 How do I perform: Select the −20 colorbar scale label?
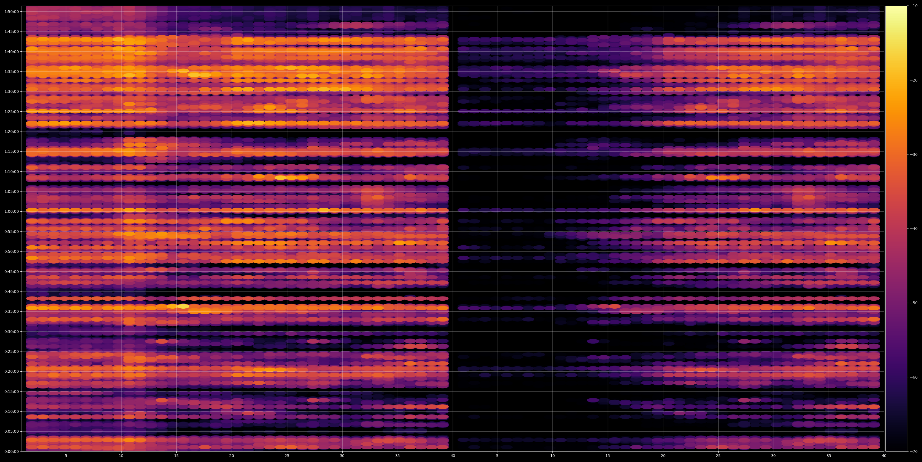coord(914,80)
